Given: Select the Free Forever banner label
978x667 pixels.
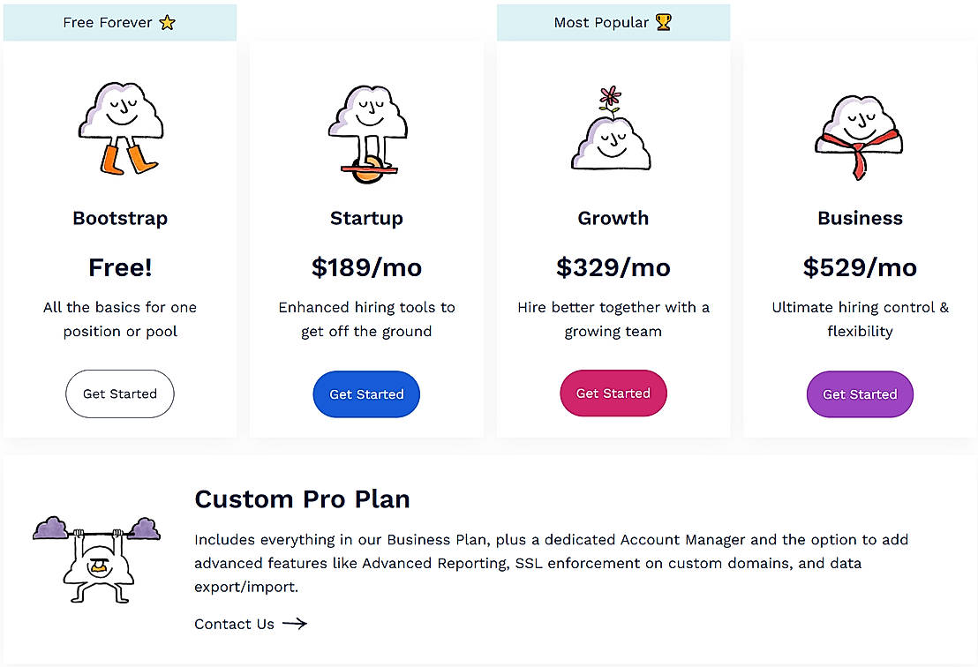Looking at the screenshot, I should (108, 23).
